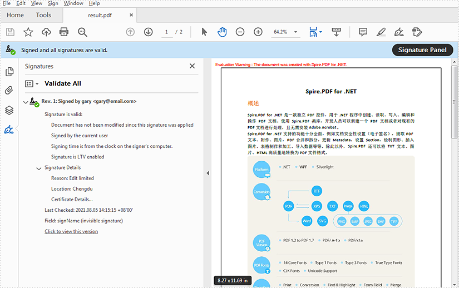The height and width of the screenshot is (288, 459).
Task: Open the Signatures options menu dropdown
Action: (x=32, y=84)
